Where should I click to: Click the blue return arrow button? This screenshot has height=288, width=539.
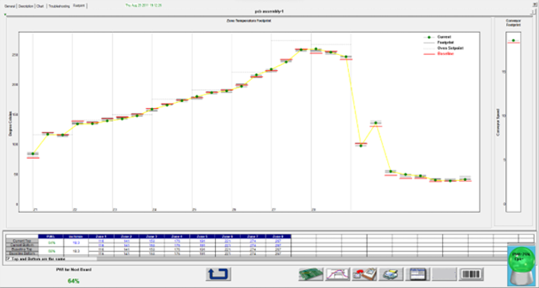coord(218,274)
